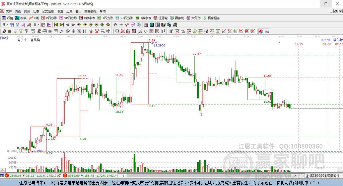The height and width of the screenshot is (186, 343).
Task: Open the calculator icon tool
Action: coord(152,25)
